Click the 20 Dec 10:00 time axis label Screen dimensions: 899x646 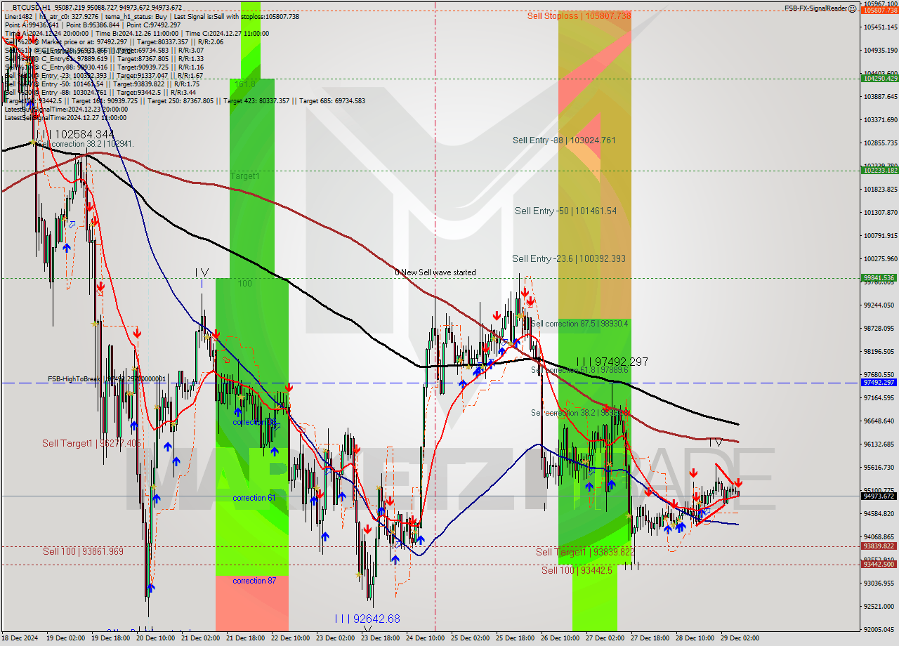coord(156,638)
